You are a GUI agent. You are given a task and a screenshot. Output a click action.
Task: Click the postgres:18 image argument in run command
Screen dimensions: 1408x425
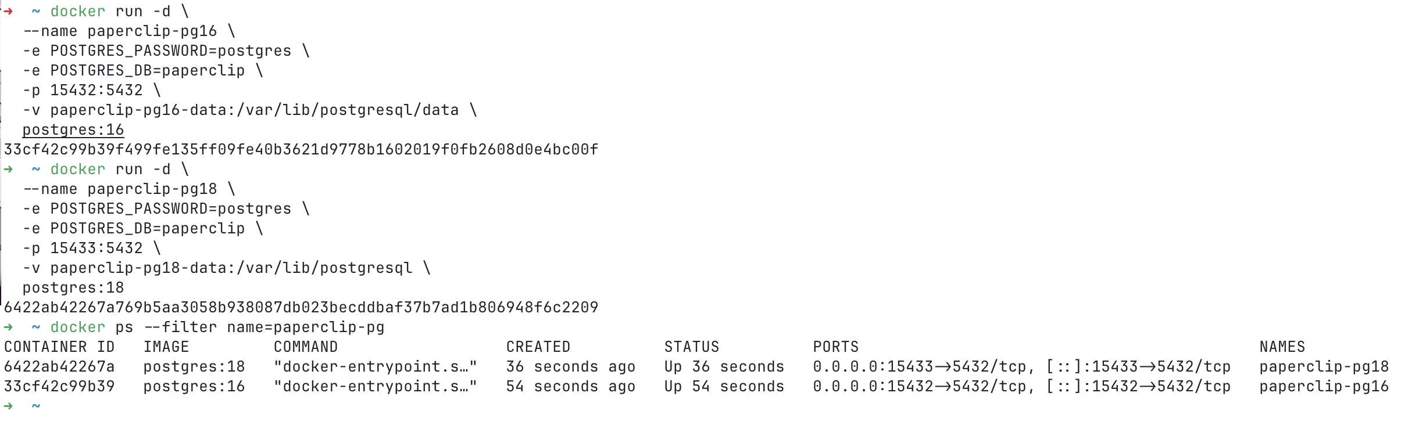coord(73,288)
